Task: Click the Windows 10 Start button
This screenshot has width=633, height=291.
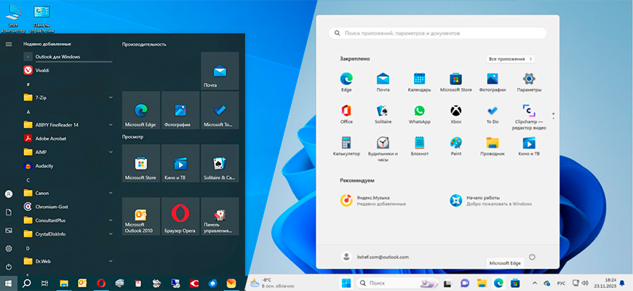Action: click(x=8, y=283)
